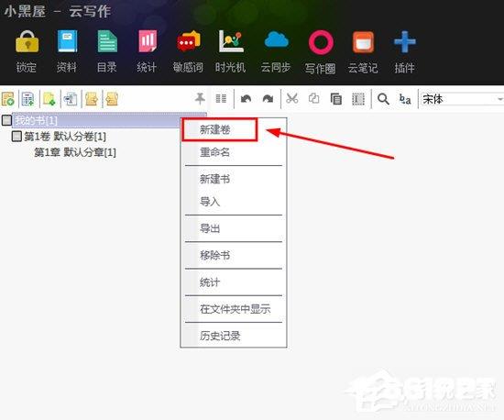The image size is (504, 420).
Task: Open the 目录 catalog icon
Action: (107, 41)
